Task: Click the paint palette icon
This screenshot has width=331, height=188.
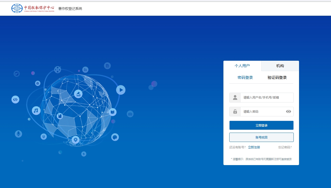Action: pos(115,137)
